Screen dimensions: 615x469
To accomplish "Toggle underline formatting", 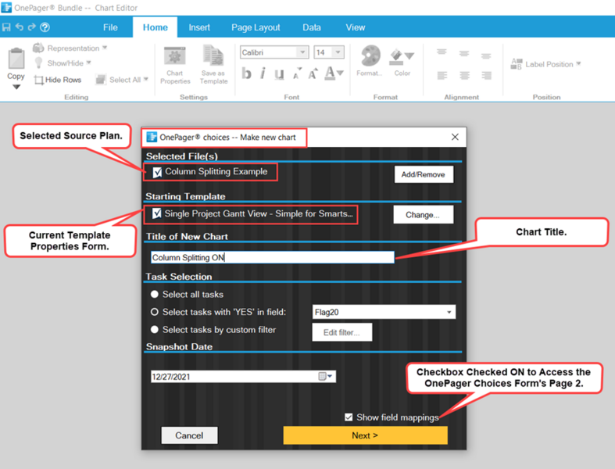I will coord(279,73).
